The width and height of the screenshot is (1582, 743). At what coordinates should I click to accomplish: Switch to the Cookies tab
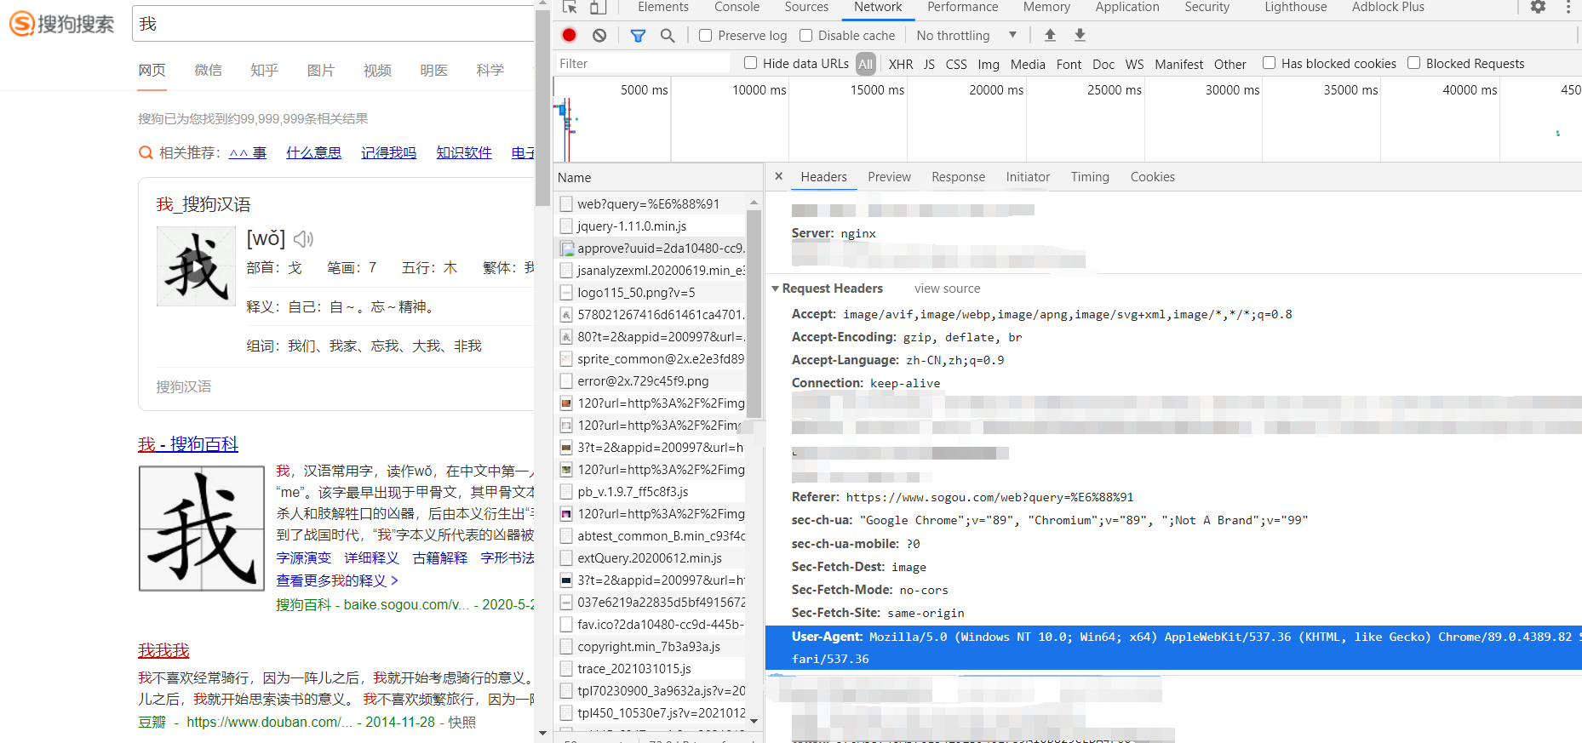pos(1152,177)
